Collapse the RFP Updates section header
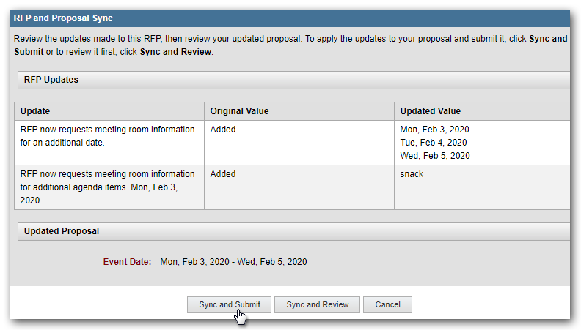 [51, 80]
